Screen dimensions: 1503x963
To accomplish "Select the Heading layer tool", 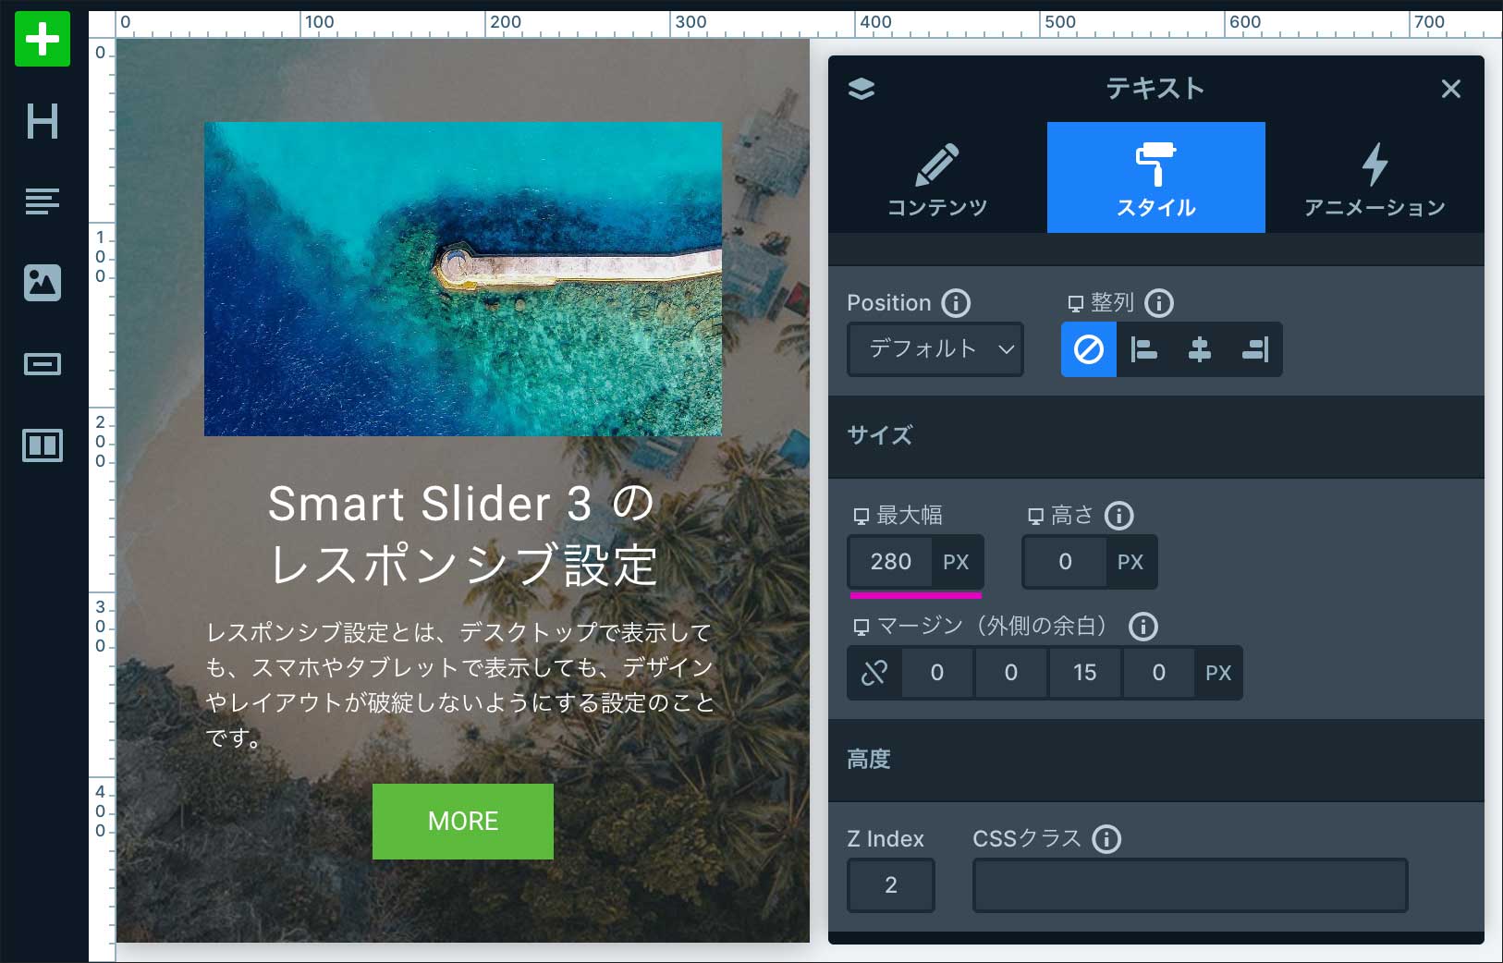I will pyautogui.click(x=43, y=121).
